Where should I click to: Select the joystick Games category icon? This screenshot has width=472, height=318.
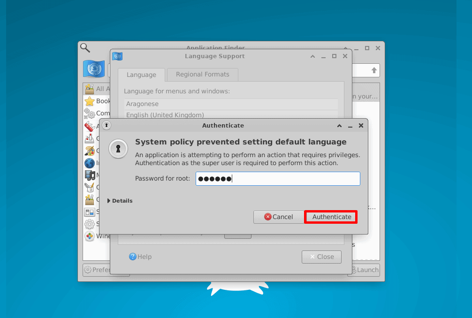coord(90,138)
